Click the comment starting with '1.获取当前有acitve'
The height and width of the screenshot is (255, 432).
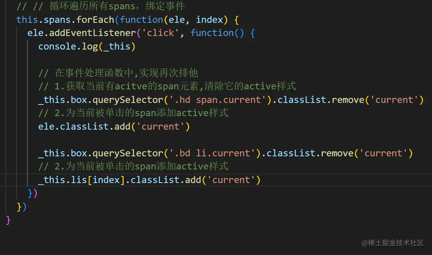tap(167, 86)
